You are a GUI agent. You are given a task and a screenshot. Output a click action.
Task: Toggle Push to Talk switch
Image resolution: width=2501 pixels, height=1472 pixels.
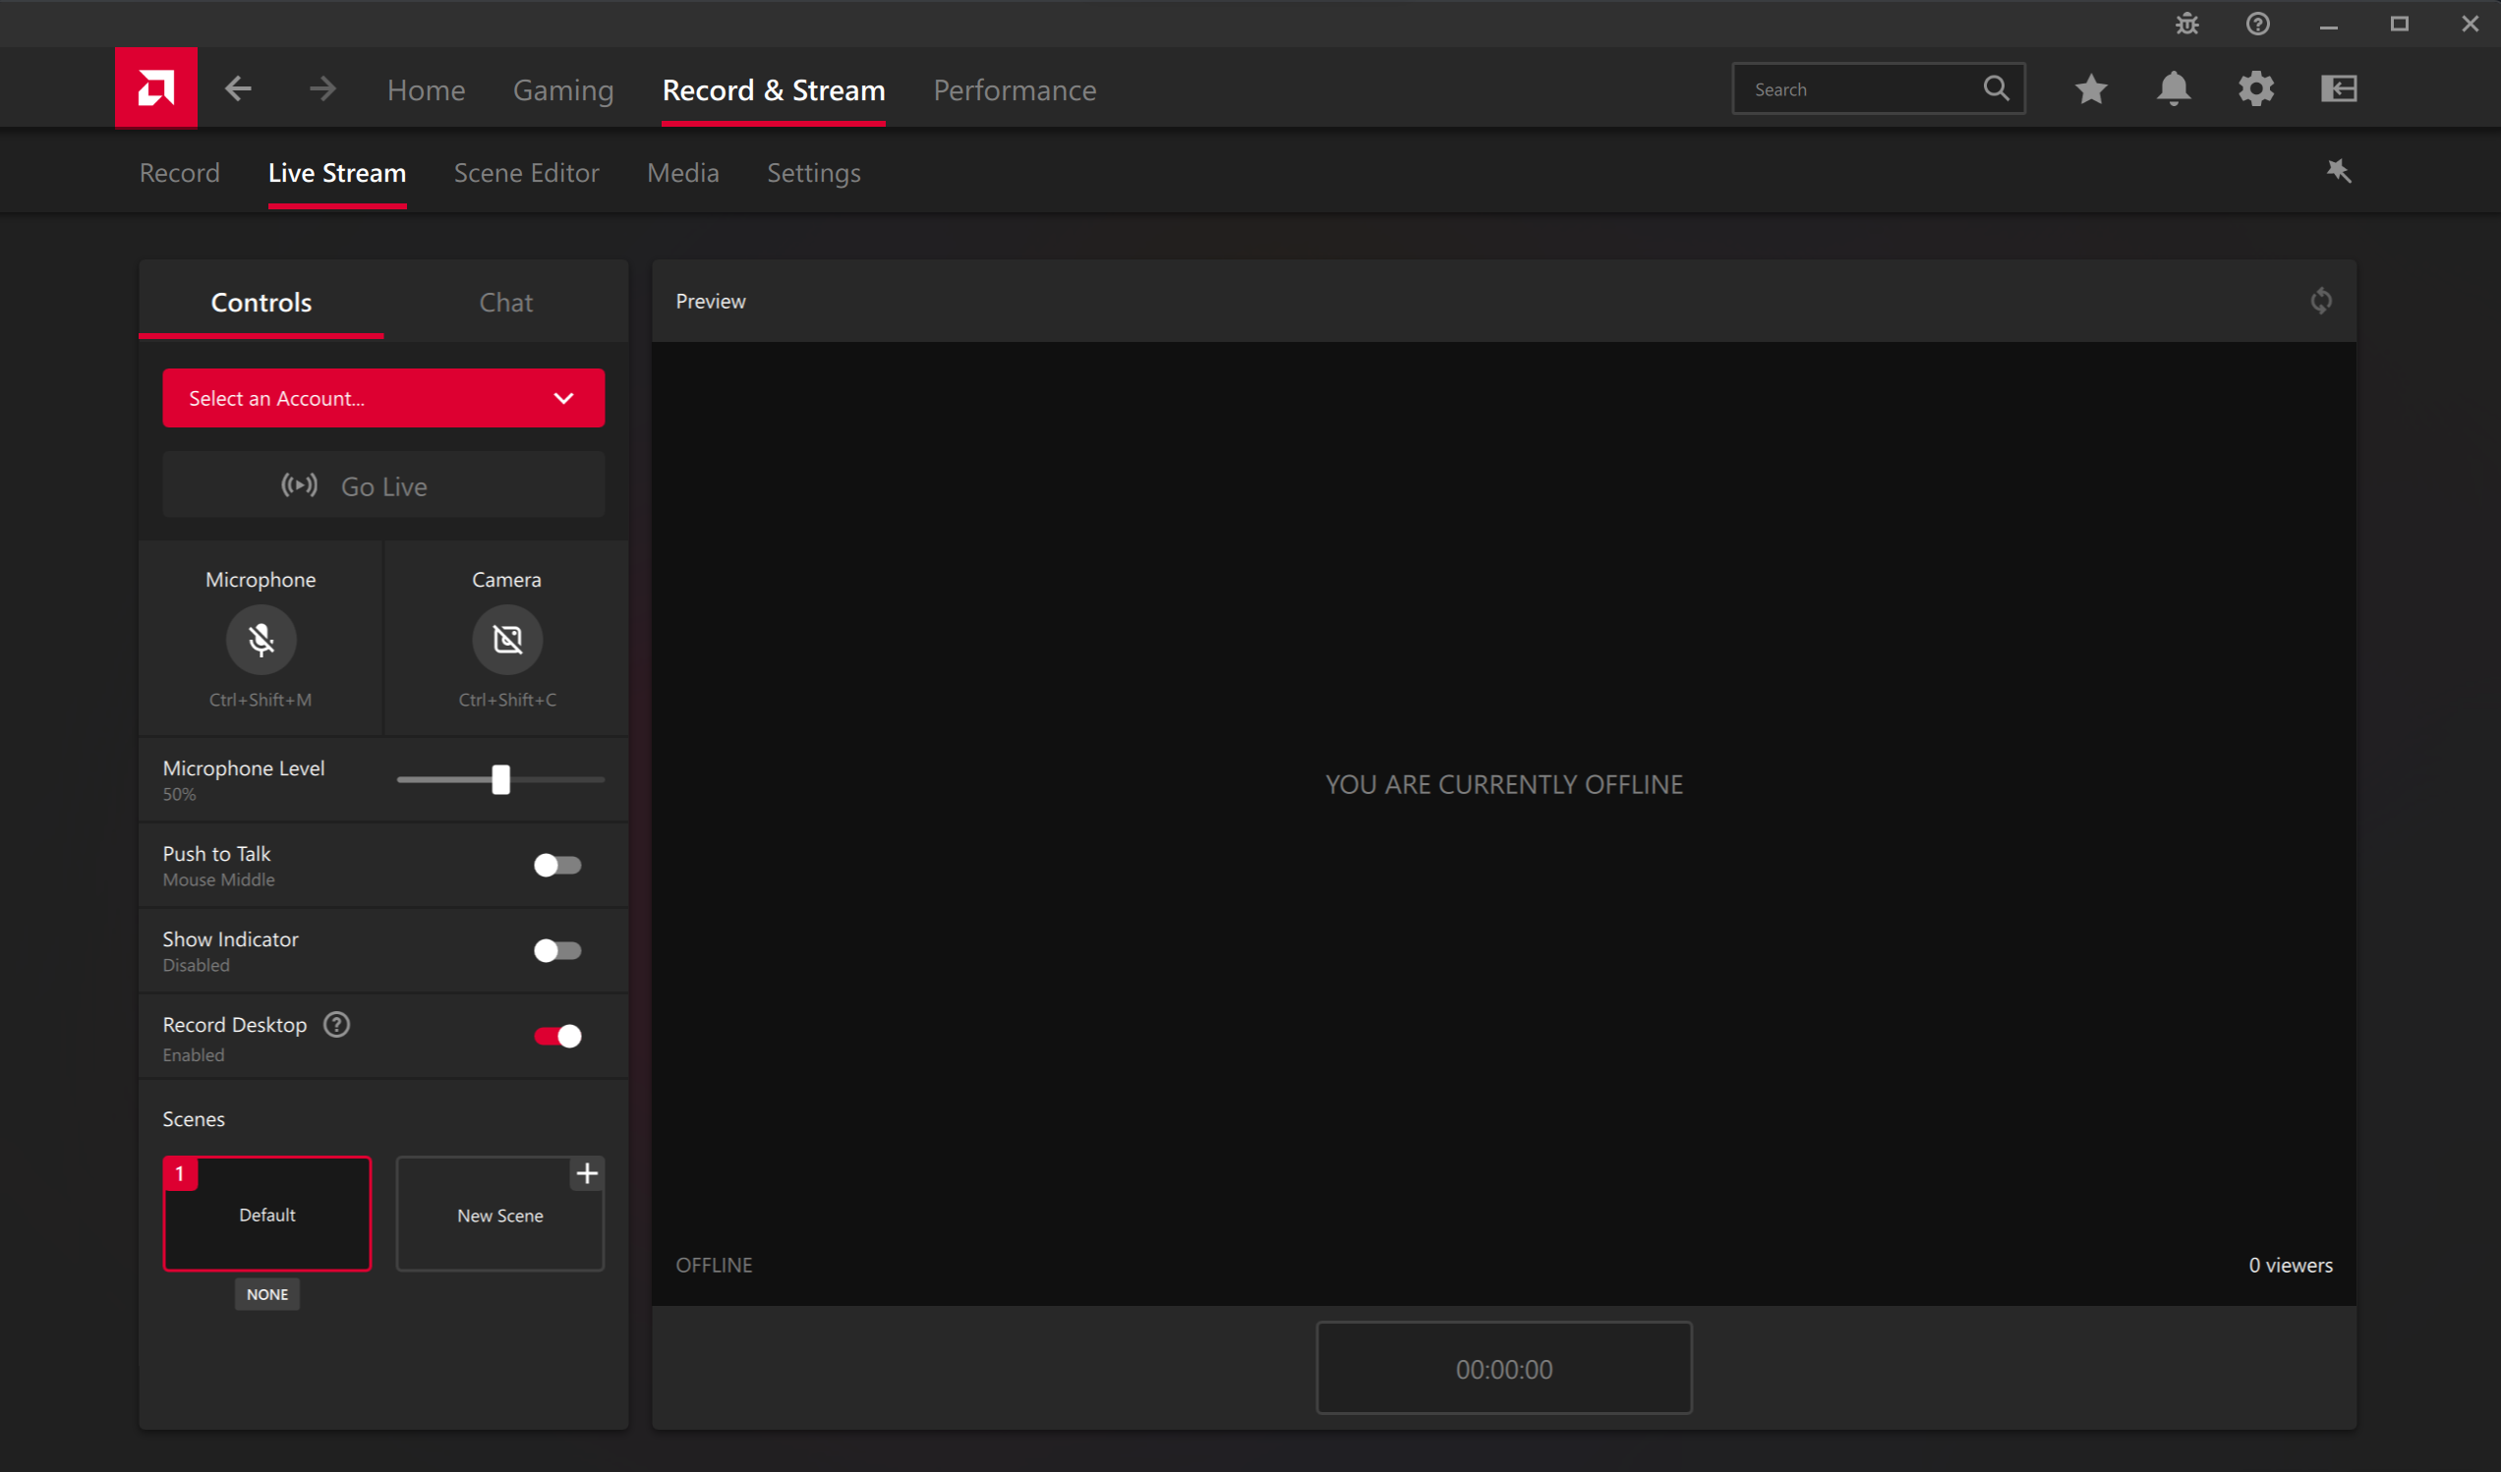pos(557,864)
